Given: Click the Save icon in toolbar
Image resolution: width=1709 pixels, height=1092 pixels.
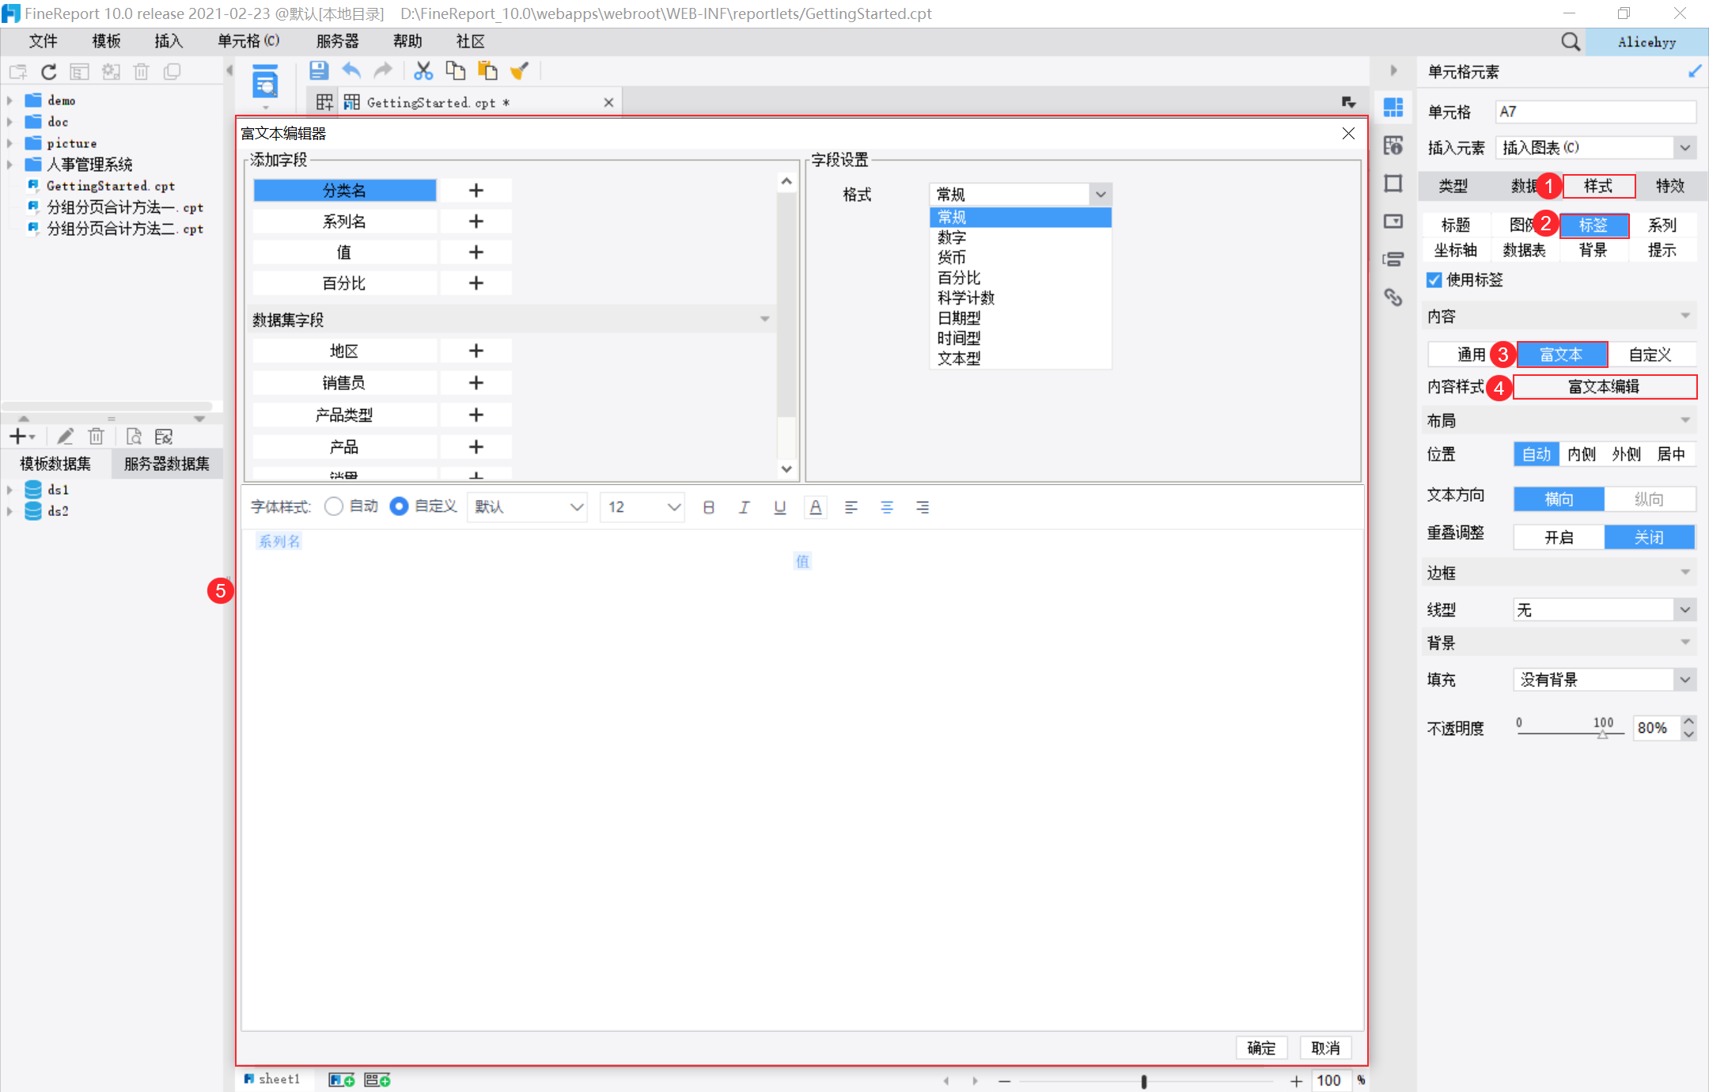Looking at the screenshot, I should pyautogui.click(x=319, y=71).
